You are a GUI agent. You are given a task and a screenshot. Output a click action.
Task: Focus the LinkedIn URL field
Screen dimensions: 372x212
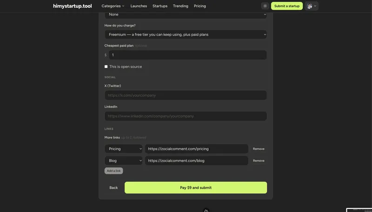(x=186, y=116)
